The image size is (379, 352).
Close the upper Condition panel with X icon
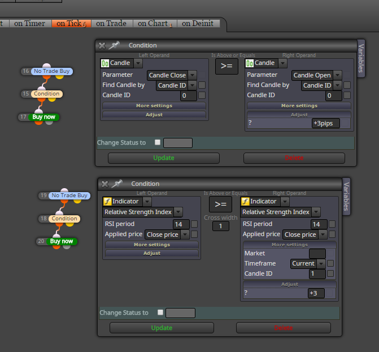(102, 45)
